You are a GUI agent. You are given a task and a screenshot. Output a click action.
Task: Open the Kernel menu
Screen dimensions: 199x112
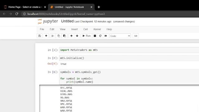(97, 29)
